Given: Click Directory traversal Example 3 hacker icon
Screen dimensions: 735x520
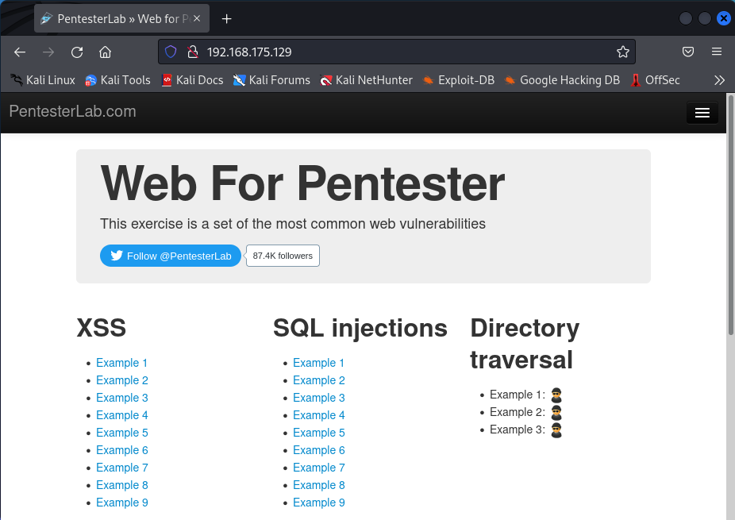Looking at the screenshot, I should coord(556,430).
